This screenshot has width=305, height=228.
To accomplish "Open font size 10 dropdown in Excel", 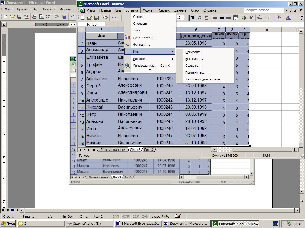I will click(185, 18).
